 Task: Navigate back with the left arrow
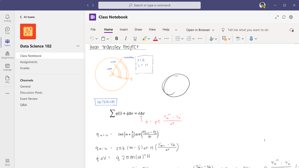click(x=88, y=5)
